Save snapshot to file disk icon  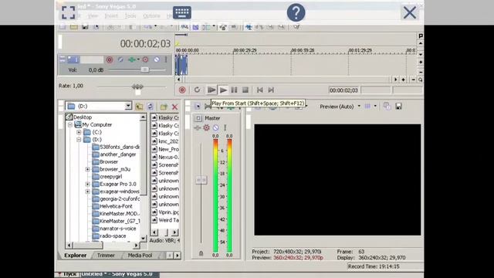398,107
